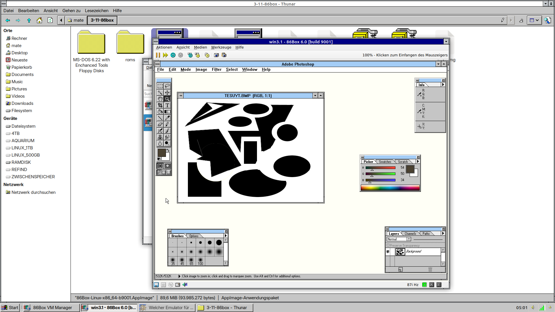
Task: Toggle Background layer visibility eye
Action: click(x=388, y=252)
